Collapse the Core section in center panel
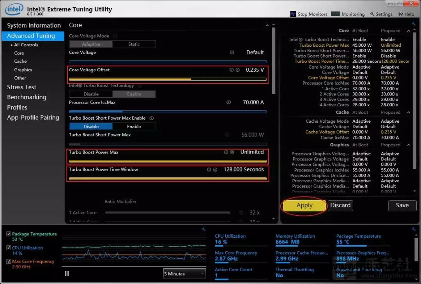This screenshot has height=284, width=421. [x=267, y=25]
